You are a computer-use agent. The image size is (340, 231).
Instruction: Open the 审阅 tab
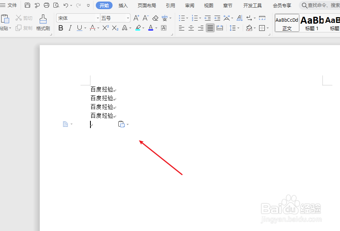click(x=190, y=5)
